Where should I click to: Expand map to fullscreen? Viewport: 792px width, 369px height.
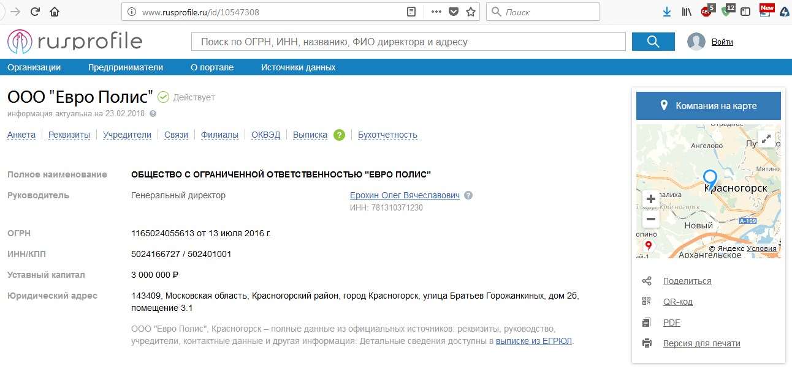pos(766,139)
